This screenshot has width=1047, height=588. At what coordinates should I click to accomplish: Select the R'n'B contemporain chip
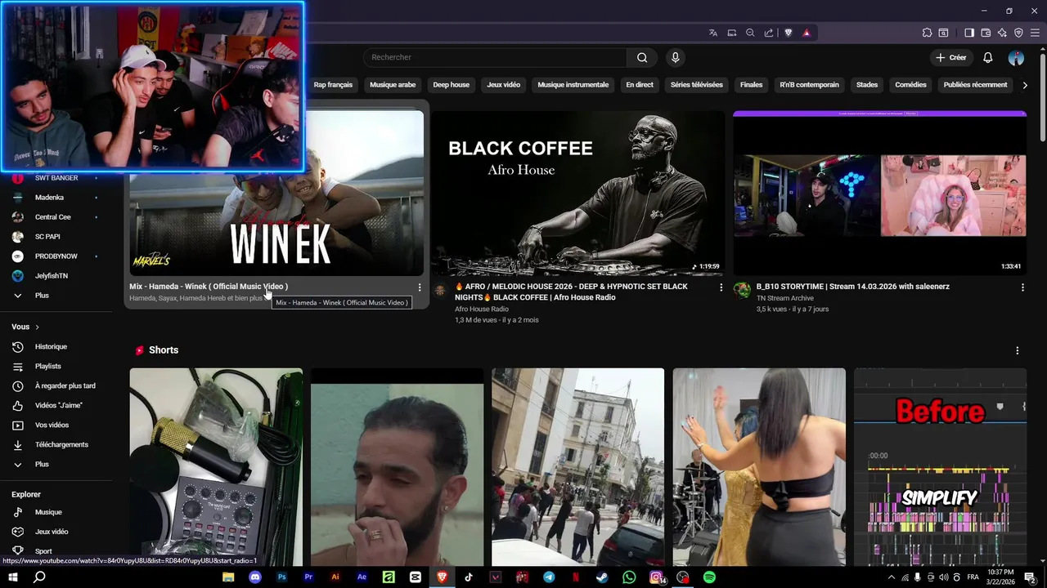[x=809, y=85]
